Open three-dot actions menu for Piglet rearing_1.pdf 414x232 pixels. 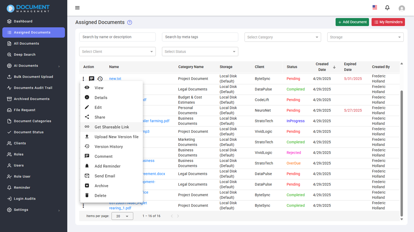(x=83, y=205)
